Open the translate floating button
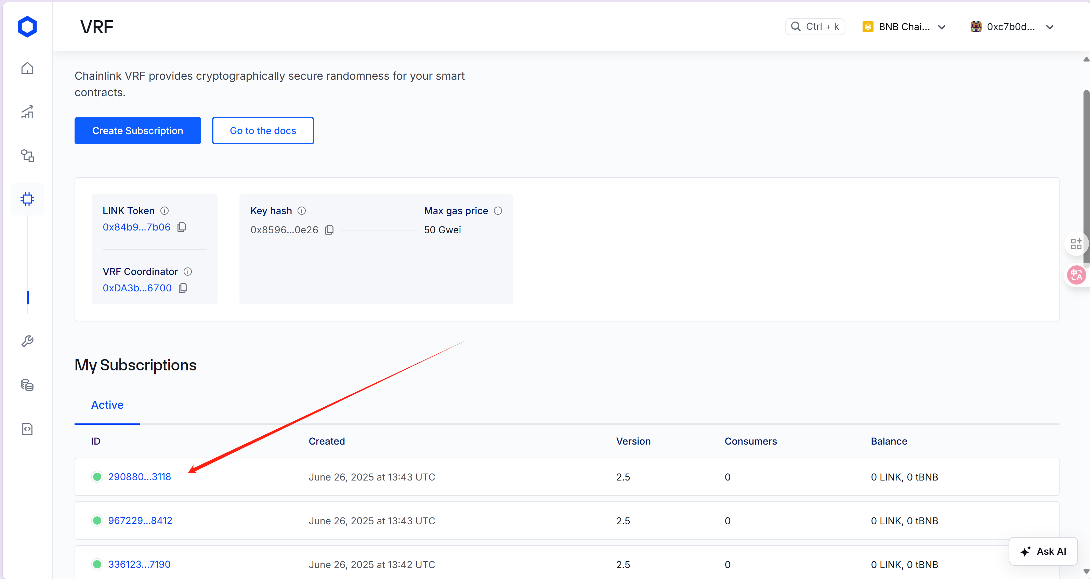This screenshot has height=579, width=1090. tap(1076, 275)
